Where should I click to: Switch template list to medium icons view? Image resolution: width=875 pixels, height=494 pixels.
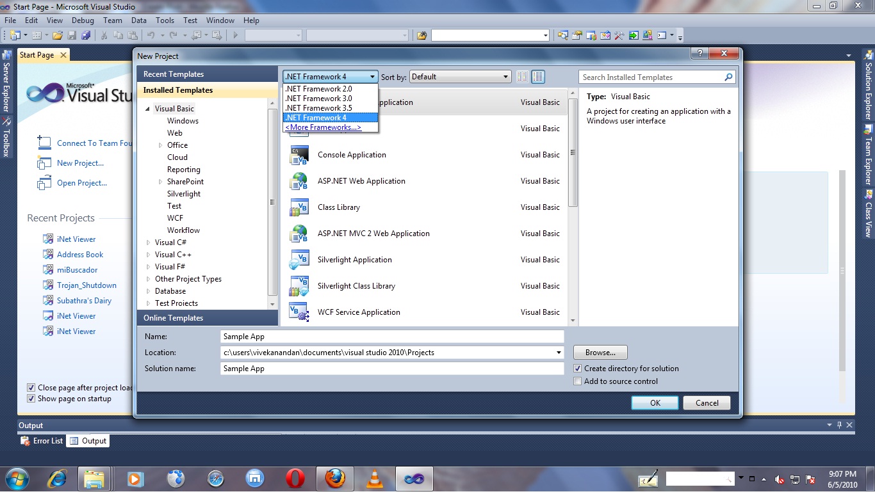[x=538, y=77]
